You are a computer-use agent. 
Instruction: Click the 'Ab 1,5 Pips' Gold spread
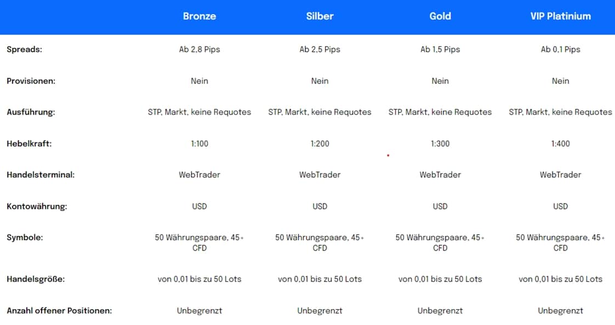pyautogui.click(x=440, y=49)
